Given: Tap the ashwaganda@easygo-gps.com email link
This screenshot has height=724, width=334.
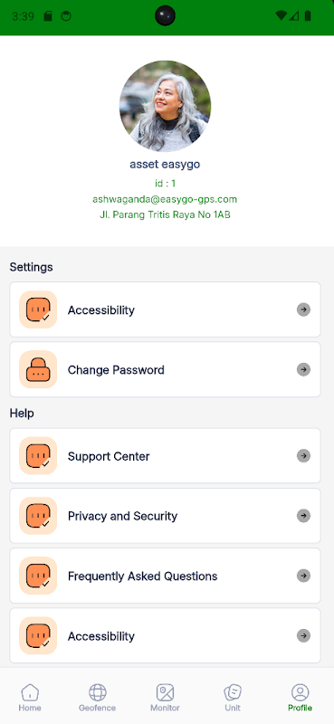Looking at the screenshot, I should click(165, 199).
